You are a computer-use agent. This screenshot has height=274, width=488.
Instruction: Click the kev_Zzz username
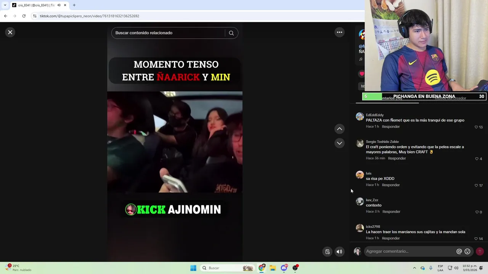[372, 200]
